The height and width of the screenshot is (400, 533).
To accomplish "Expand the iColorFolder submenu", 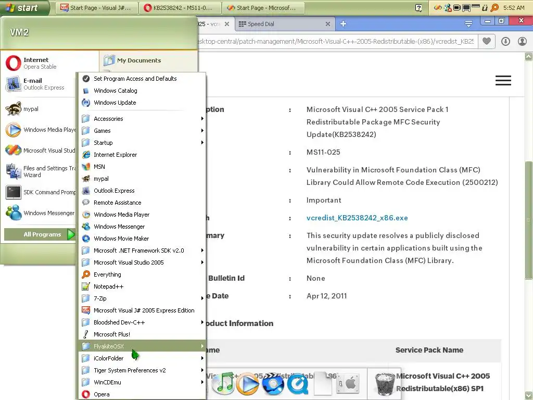I will click(142, 358).
